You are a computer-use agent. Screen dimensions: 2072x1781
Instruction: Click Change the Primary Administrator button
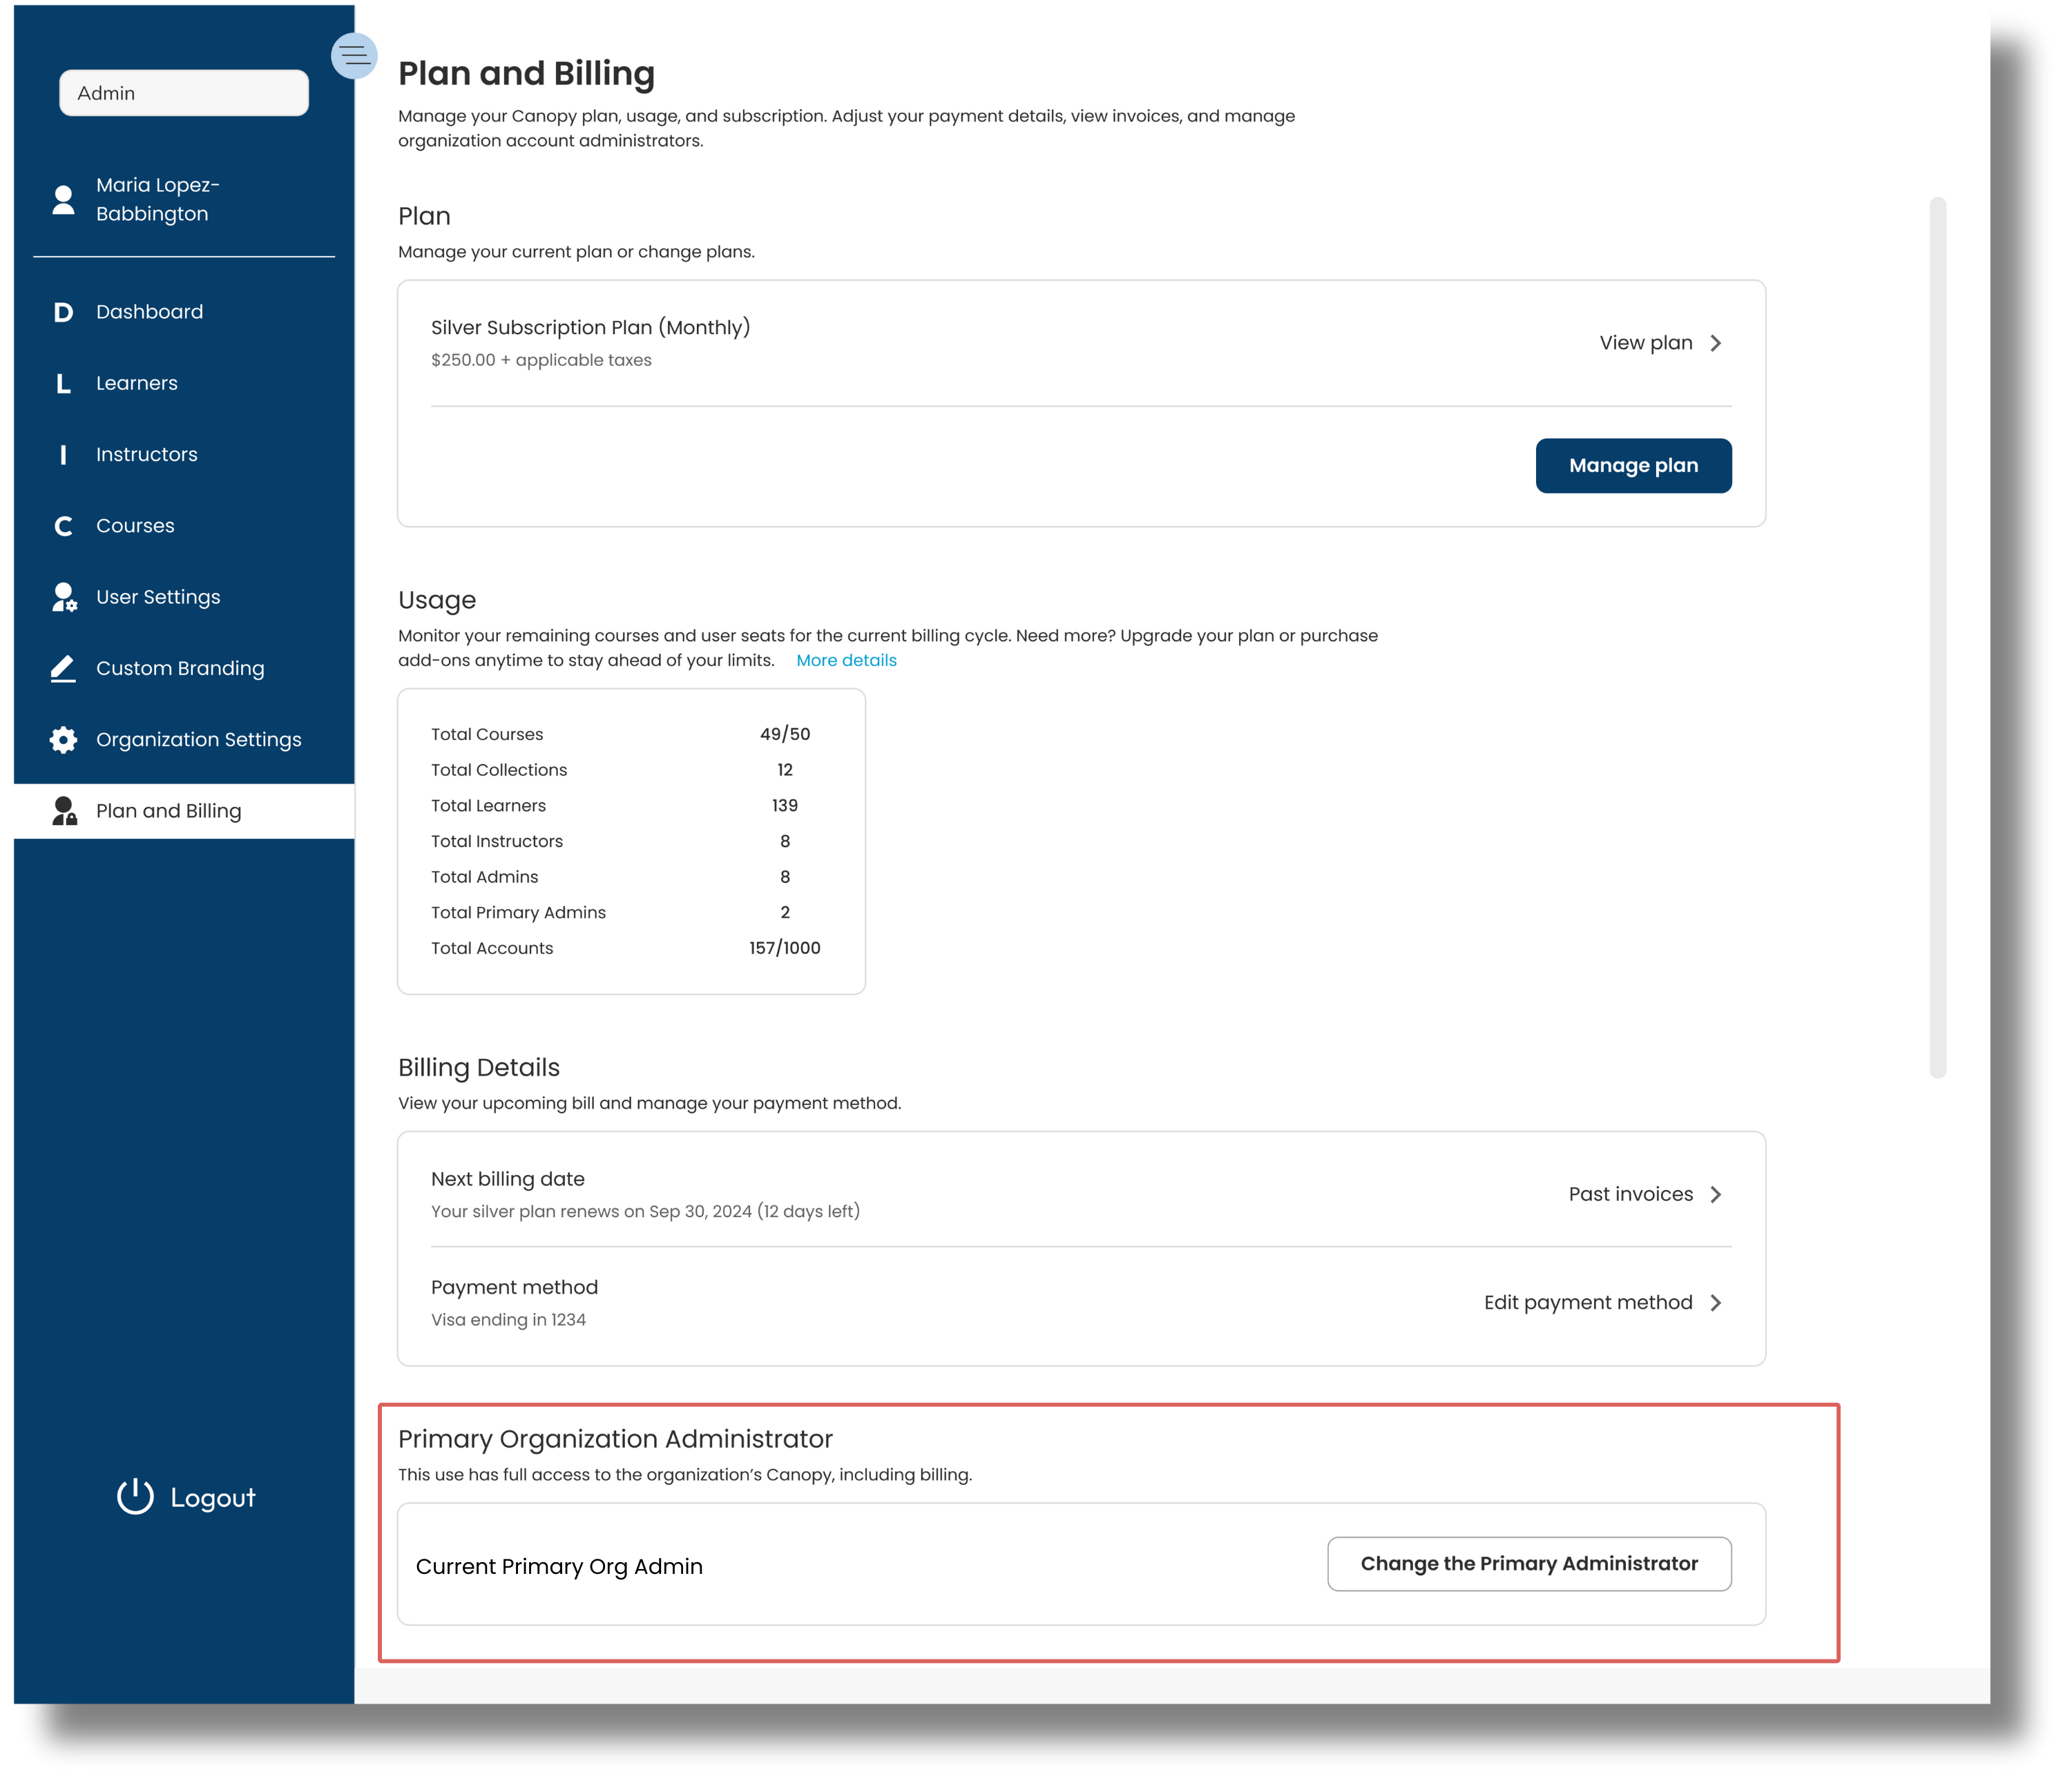[1529, 1564]
